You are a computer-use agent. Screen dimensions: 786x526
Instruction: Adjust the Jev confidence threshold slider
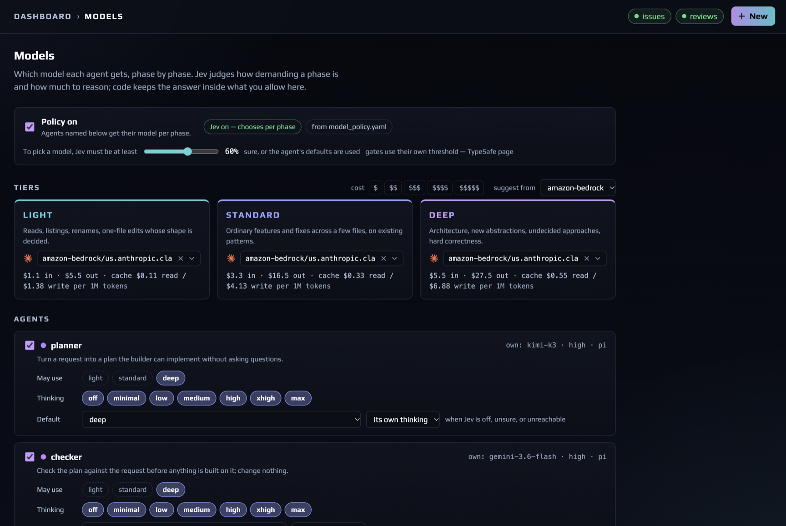(181, 152)
